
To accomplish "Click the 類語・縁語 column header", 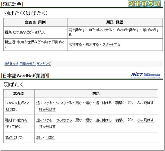I will click(115, 22).
